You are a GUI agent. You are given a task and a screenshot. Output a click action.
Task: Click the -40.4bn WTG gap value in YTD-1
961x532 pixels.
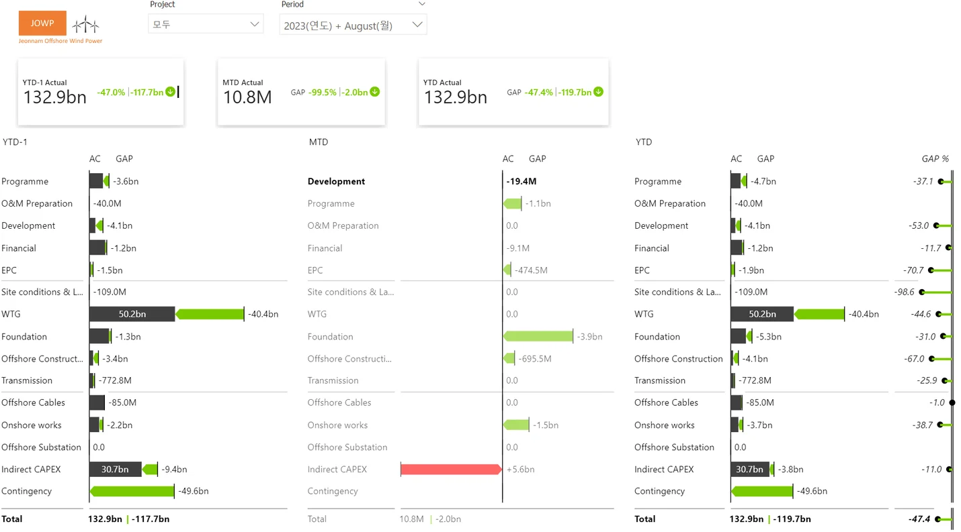(x=263, y=314)
